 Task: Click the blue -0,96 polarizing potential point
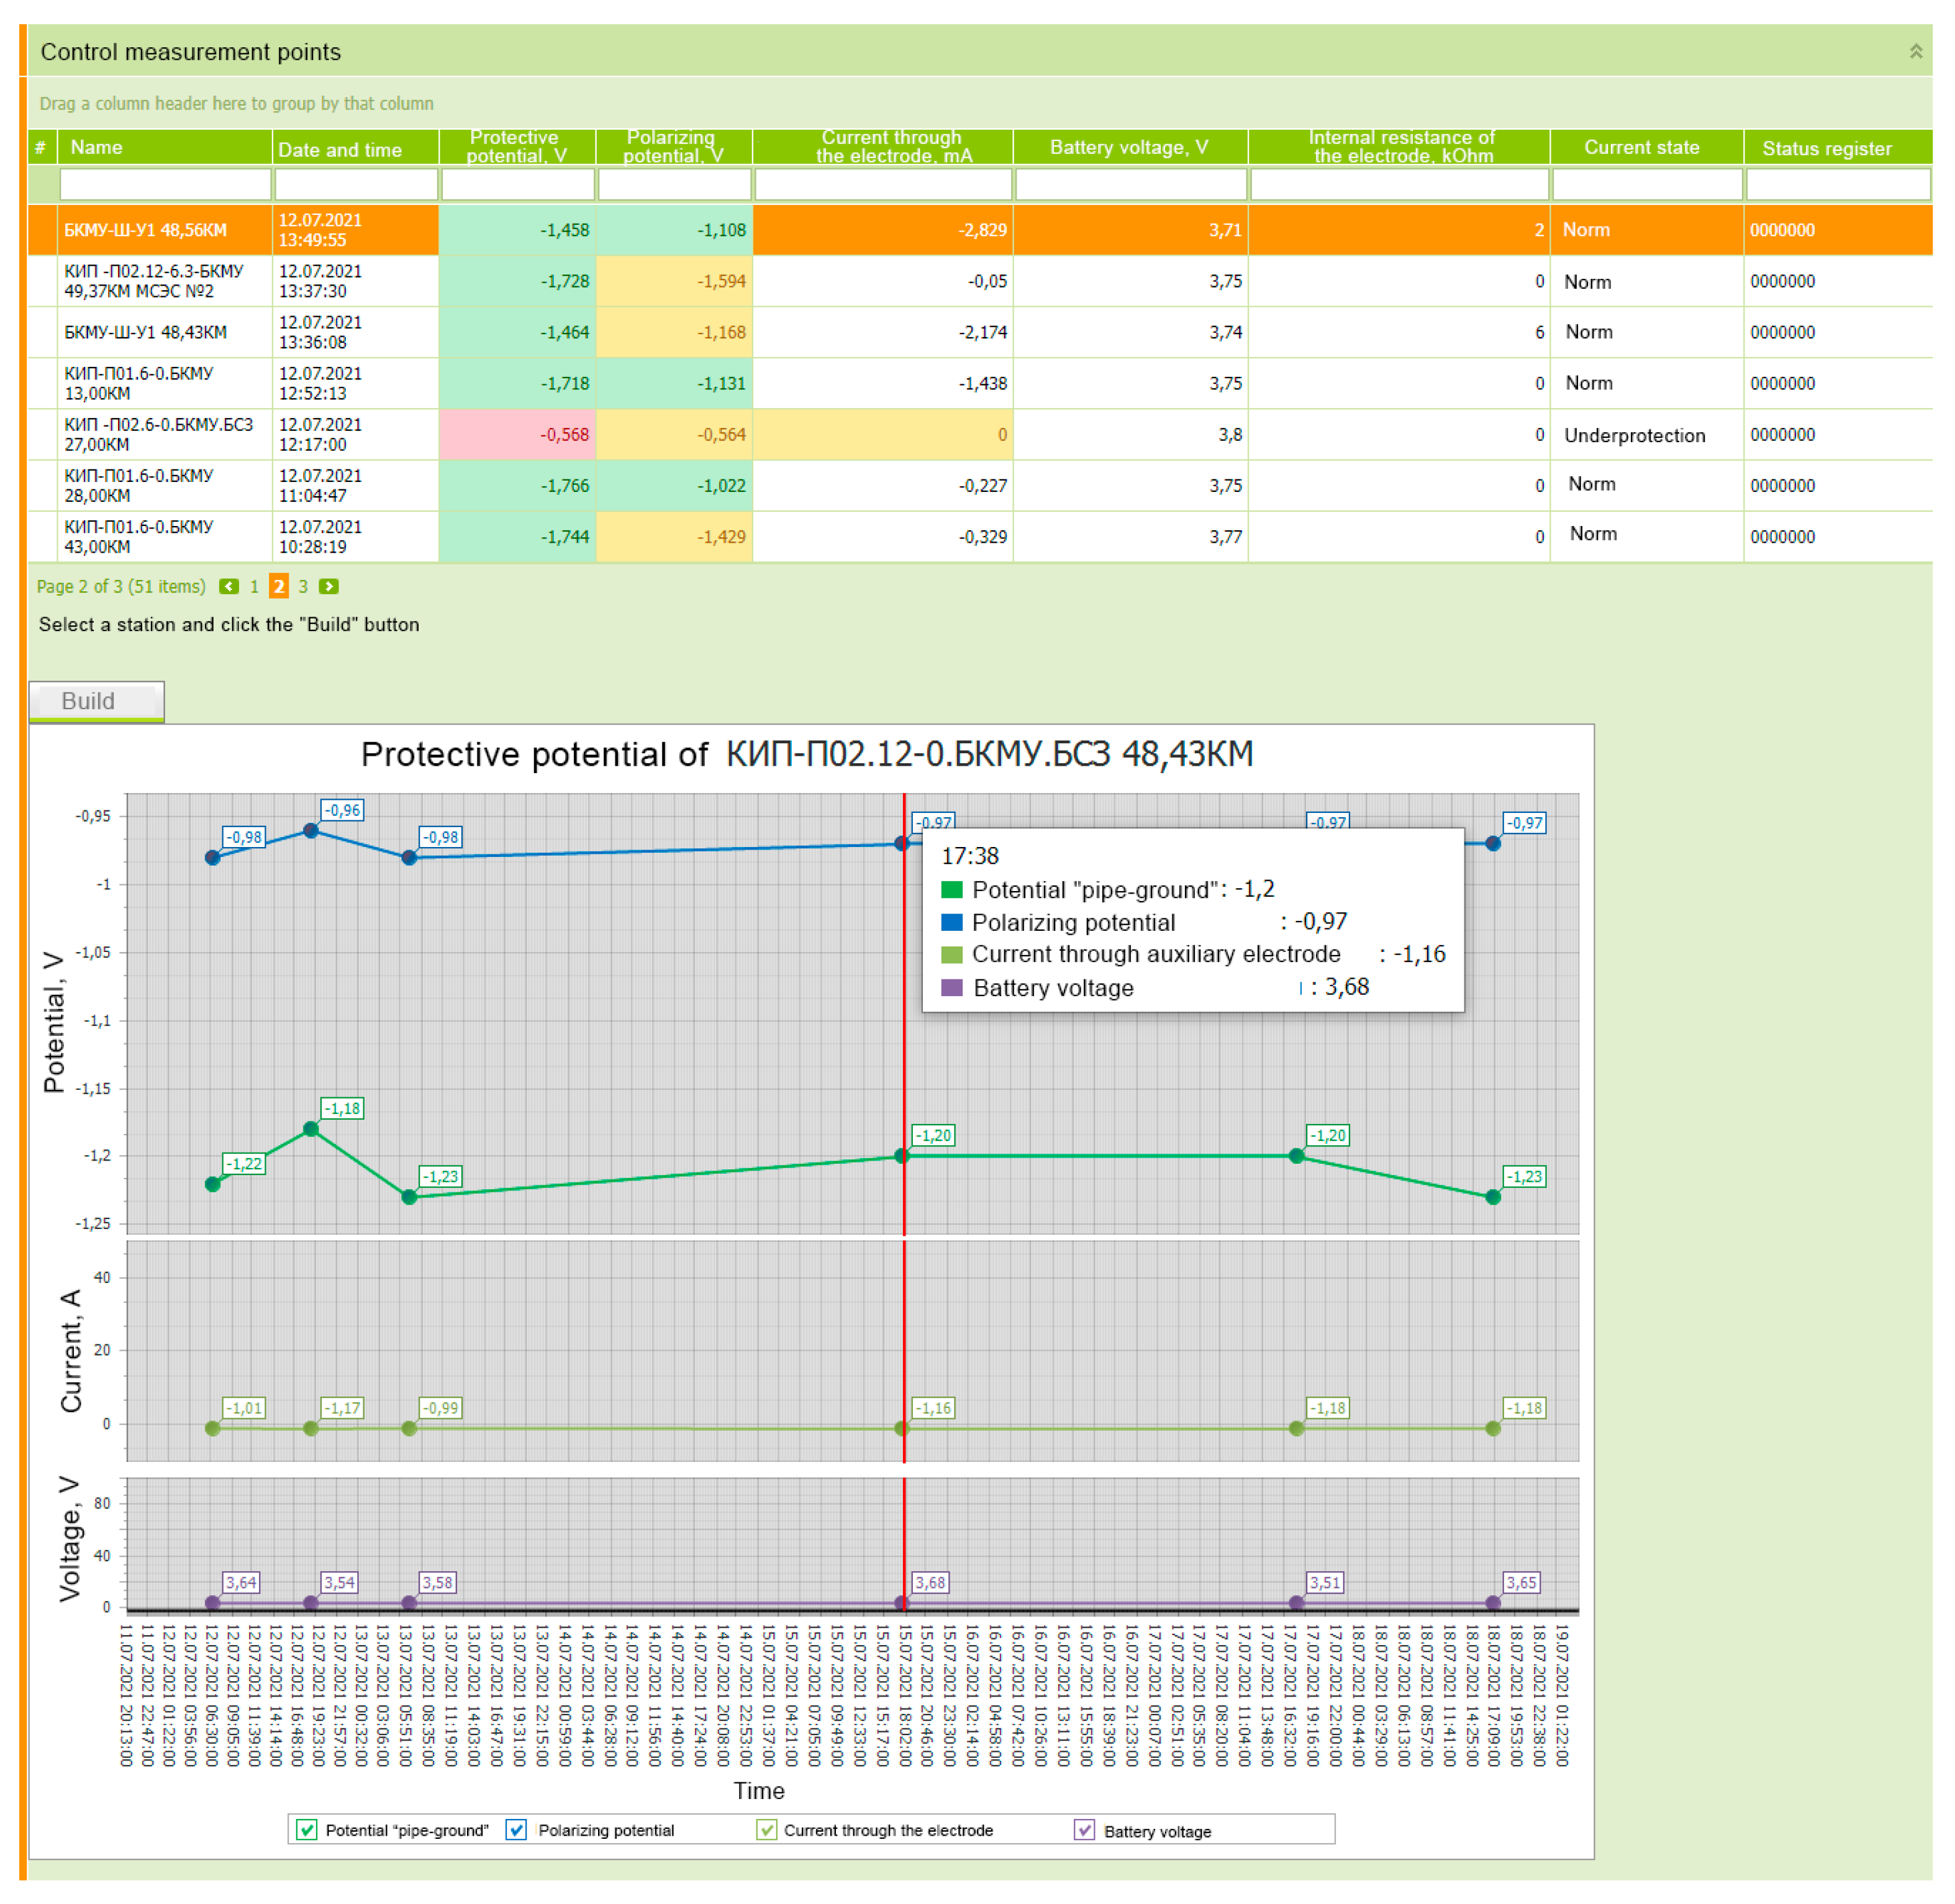(311, 830)
